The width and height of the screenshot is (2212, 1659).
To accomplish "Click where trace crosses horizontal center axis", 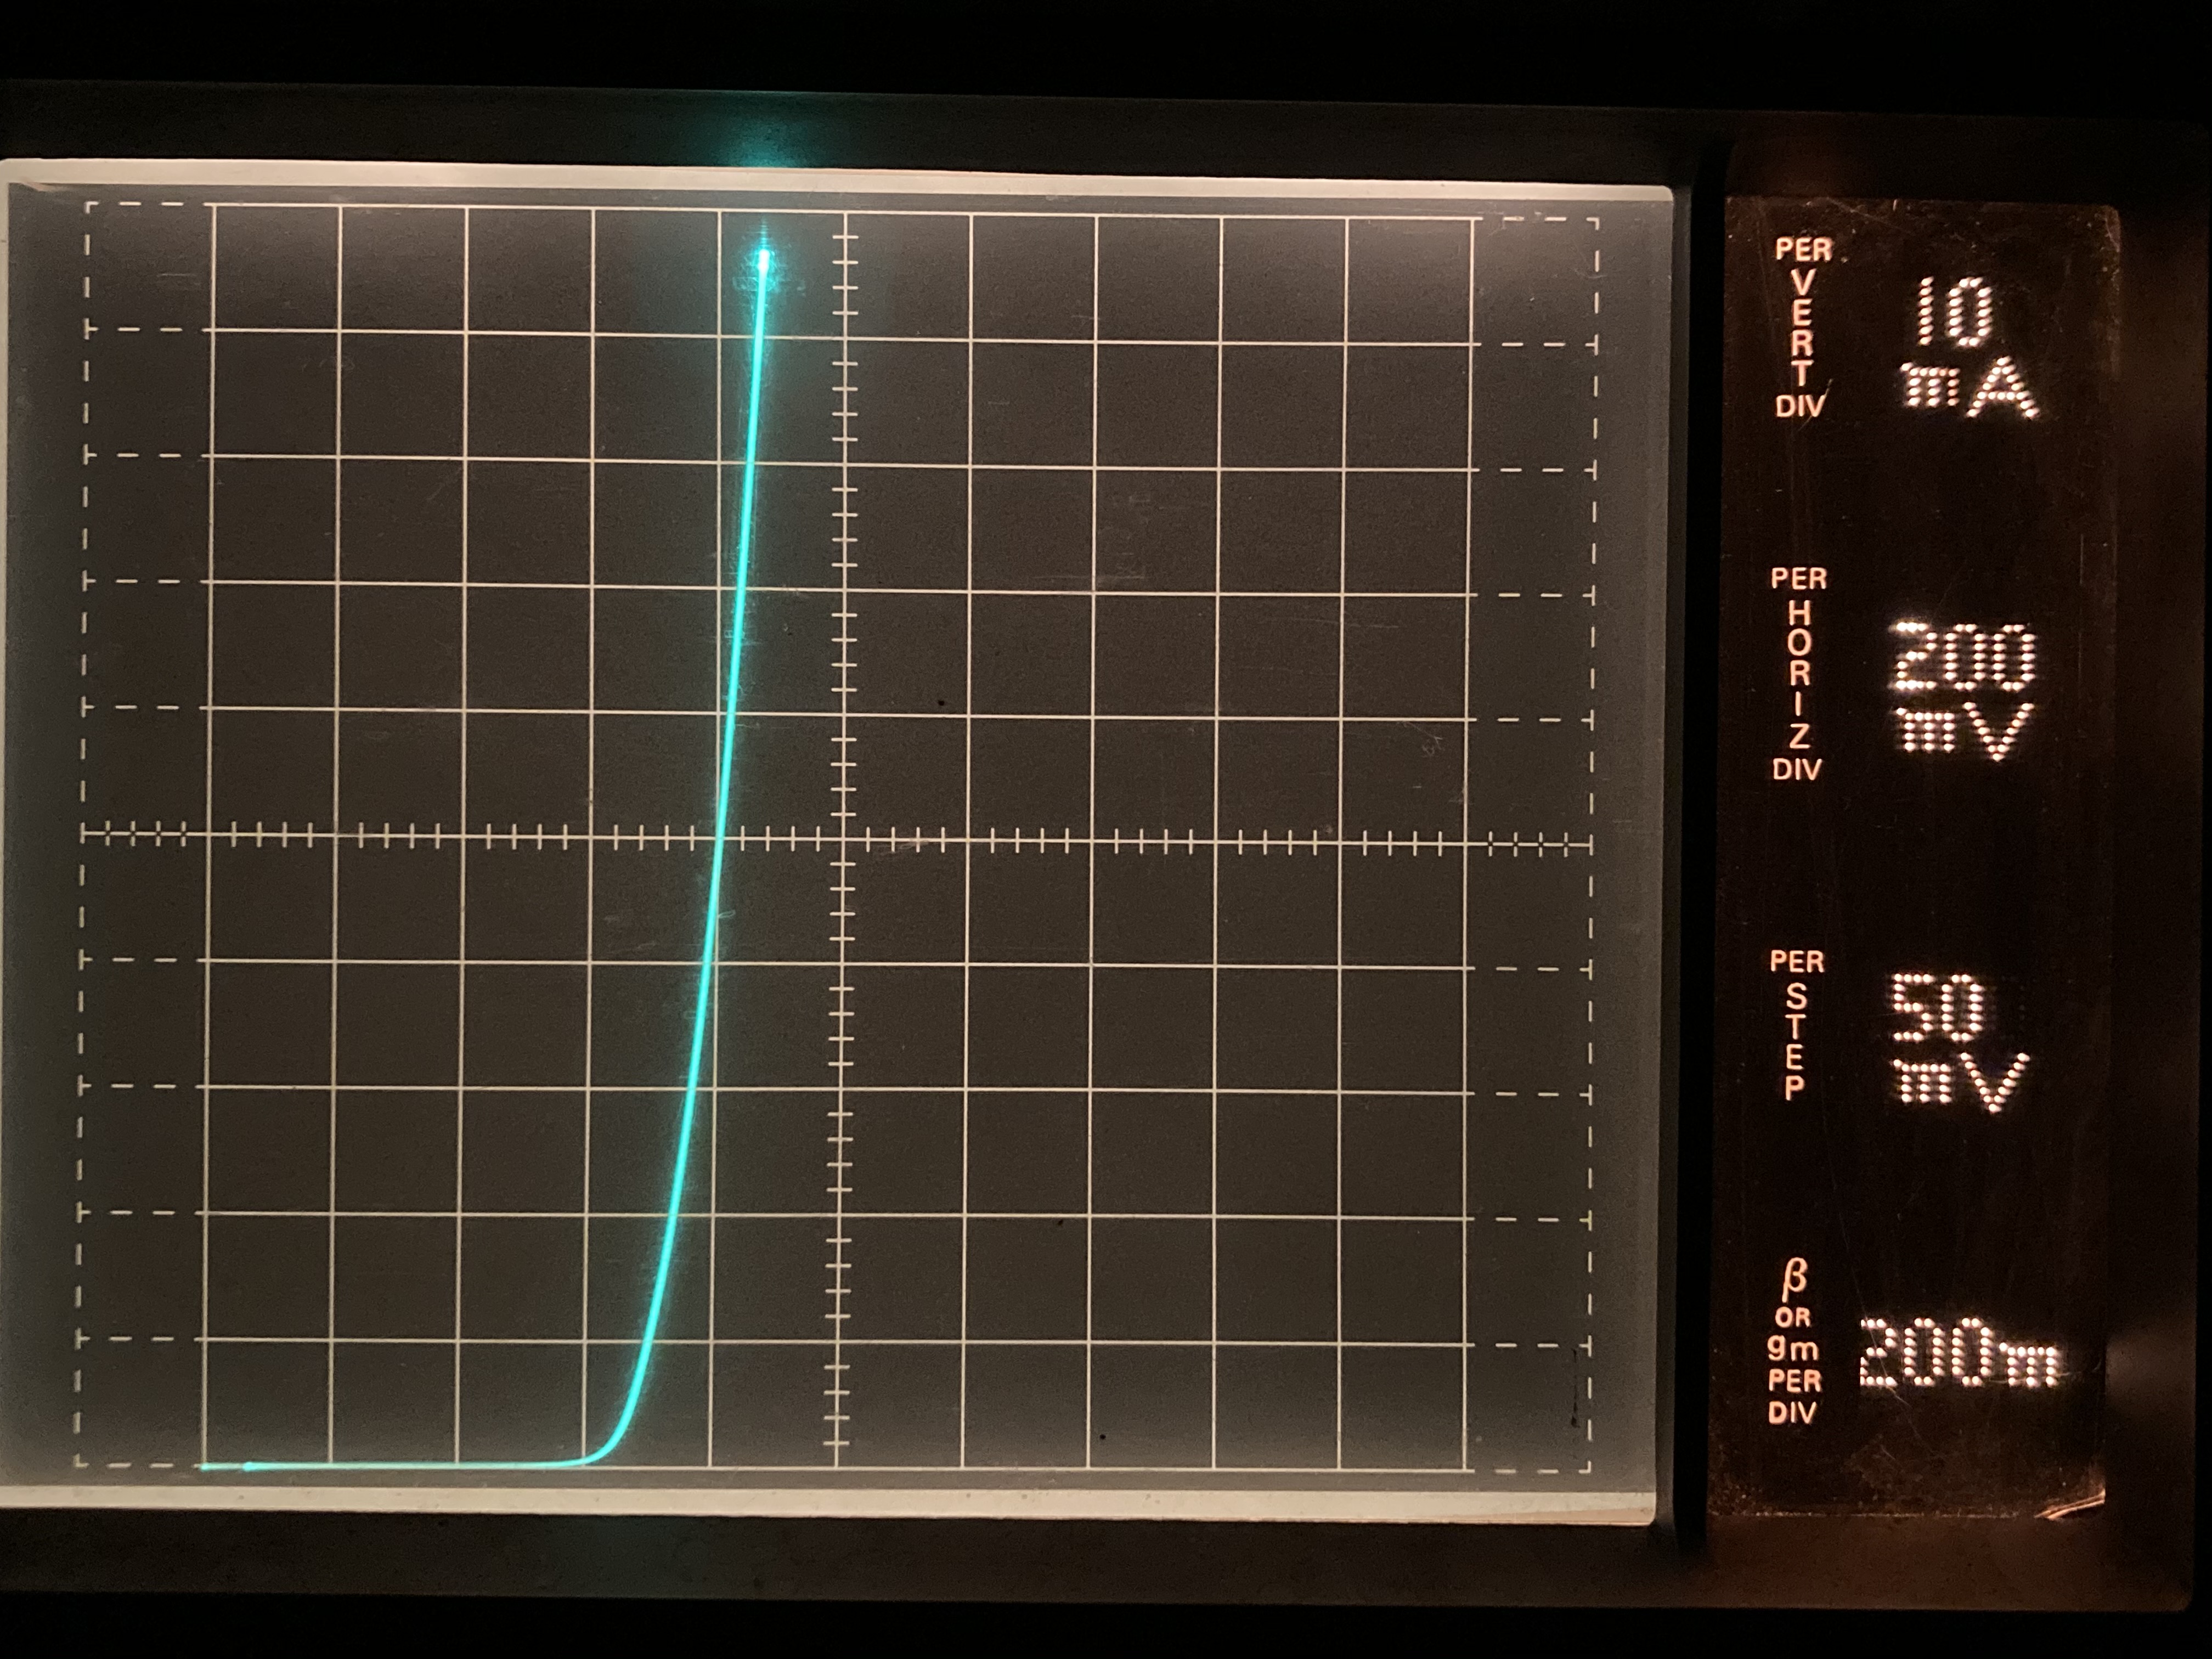I will click(721, 838).
